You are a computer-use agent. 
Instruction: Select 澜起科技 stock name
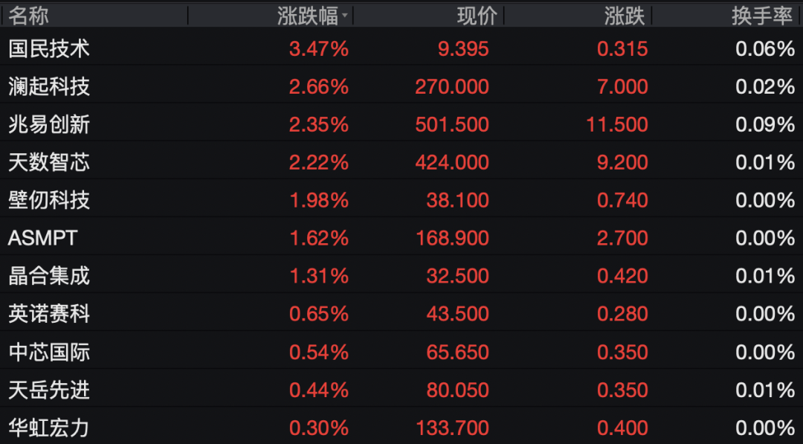click(49, 86)
